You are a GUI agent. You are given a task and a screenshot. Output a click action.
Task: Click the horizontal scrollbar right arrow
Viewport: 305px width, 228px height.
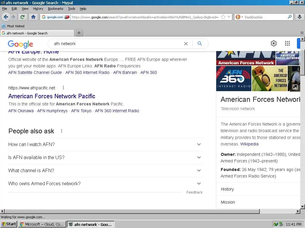pos(298,211)
